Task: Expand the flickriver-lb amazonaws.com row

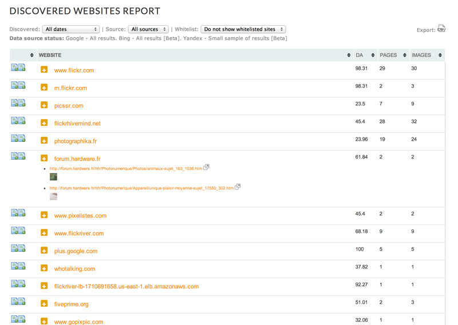Action: click(44, 286)
